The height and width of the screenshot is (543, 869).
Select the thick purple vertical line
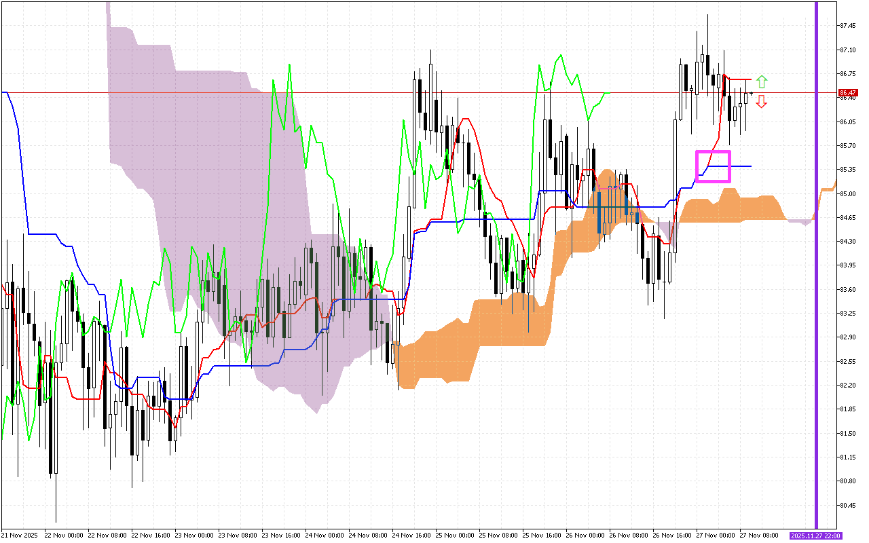[x=816, y=271]
